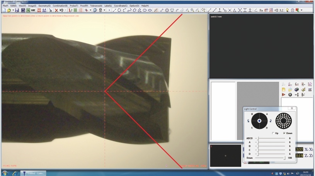Image resolution: width=315 pixels, height=176 pixels.
Task: Click the ABCD brightness slider
Action: coord(271,138)
